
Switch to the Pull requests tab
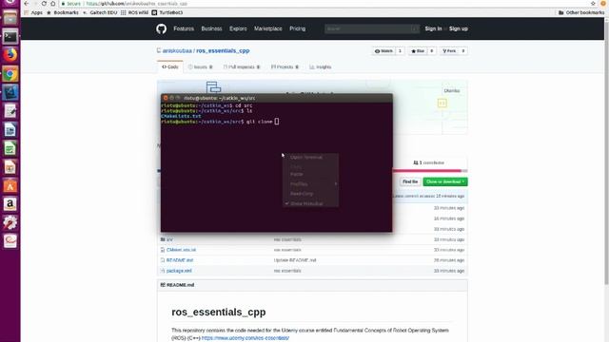click(x=241, y=67)
